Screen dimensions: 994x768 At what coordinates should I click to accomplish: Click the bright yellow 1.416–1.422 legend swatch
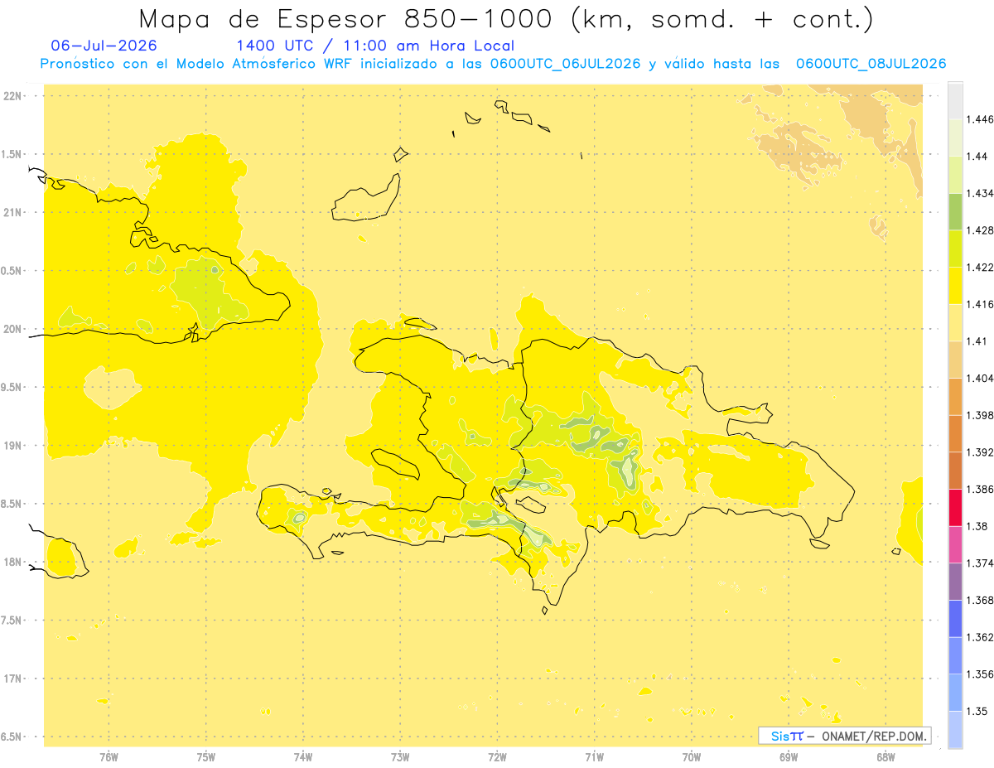[955, 286]
